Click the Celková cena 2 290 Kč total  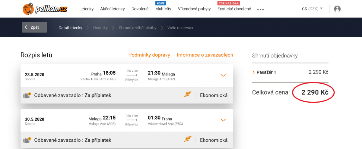(x=315, y=92)
